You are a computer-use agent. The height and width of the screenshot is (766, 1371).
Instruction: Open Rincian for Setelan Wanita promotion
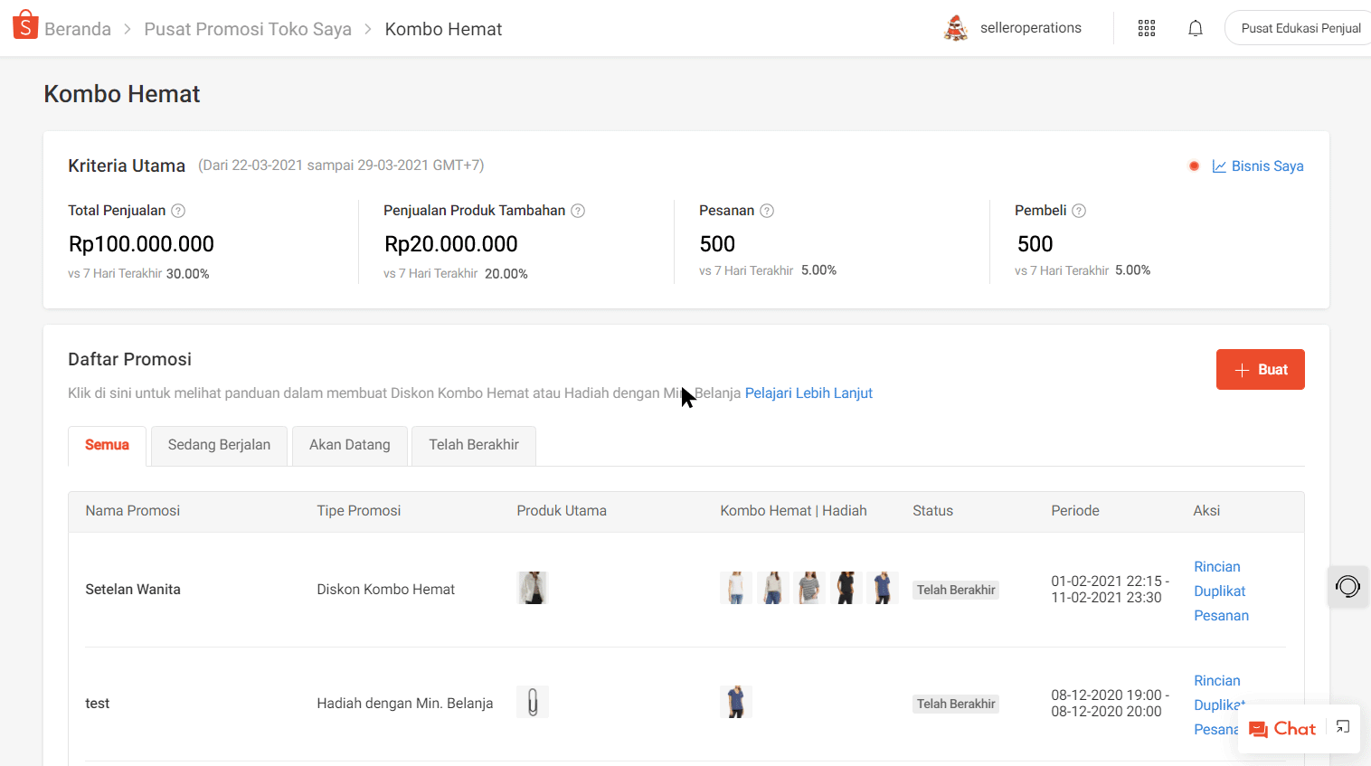pyautogui.click(x=1216, y=566)
